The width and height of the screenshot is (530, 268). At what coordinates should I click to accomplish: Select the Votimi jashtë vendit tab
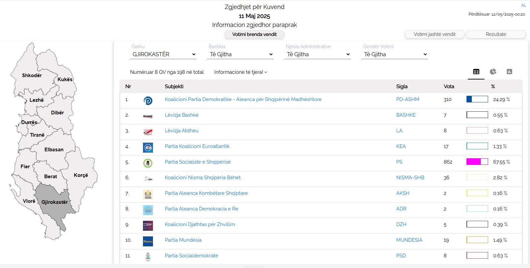434,34
